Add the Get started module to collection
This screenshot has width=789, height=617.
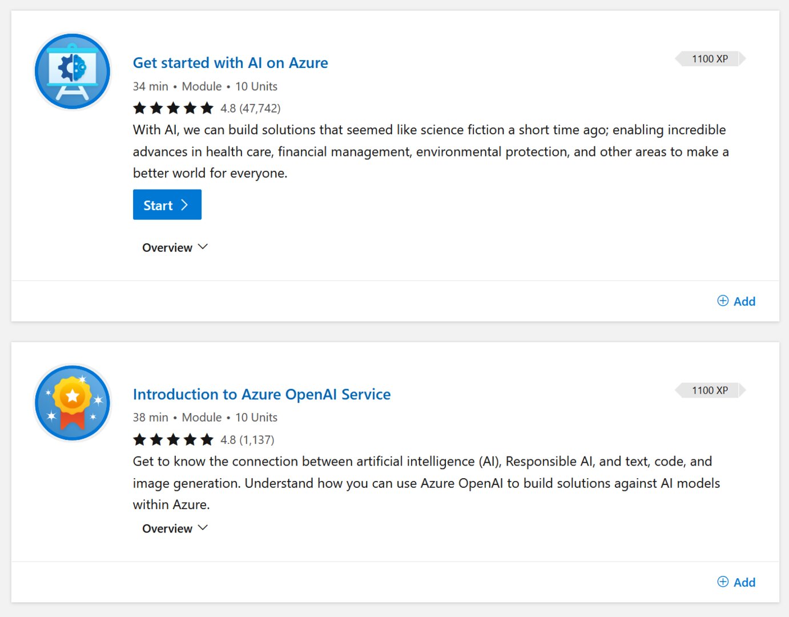click(744, 301)
